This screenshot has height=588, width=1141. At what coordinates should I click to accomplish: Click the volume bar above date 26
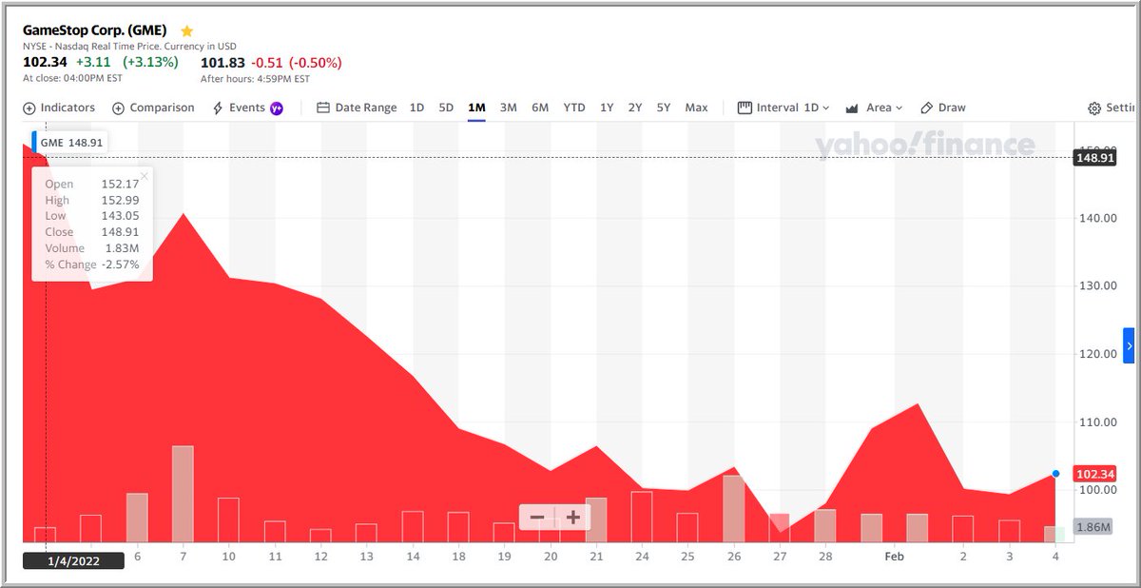tap(733, 509)
